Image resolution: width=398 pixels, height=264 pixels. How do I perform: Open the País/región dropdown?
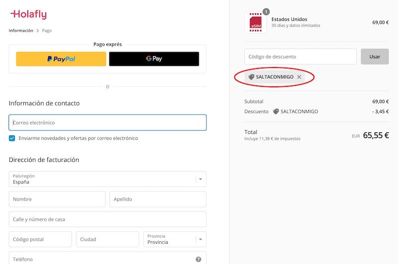[x=107, y=179]
